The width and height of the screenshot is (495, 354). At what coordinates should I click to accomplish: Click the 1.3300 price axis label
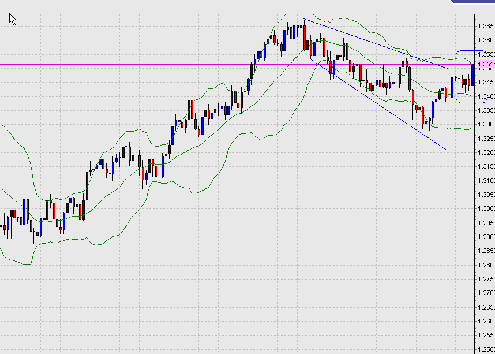486,124
